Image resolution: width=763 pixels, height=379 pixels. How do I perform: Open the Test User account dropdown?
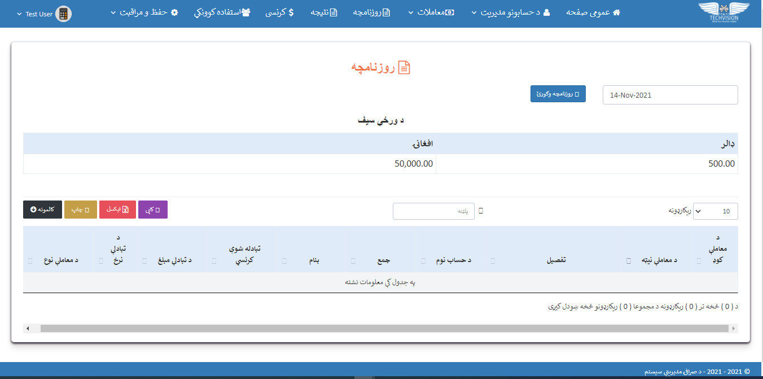tap(45, 14)
